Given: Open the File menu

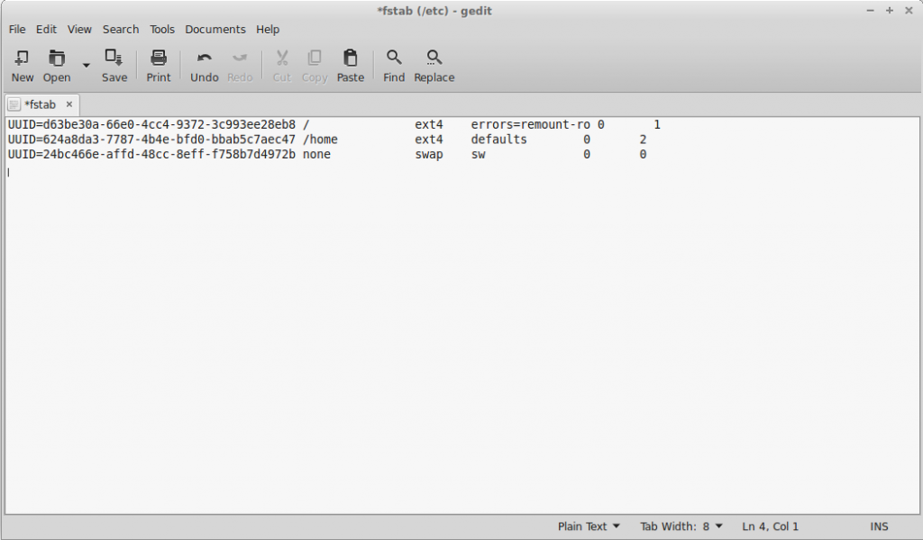Looking at the screenshot, I should tap(17, 30).
